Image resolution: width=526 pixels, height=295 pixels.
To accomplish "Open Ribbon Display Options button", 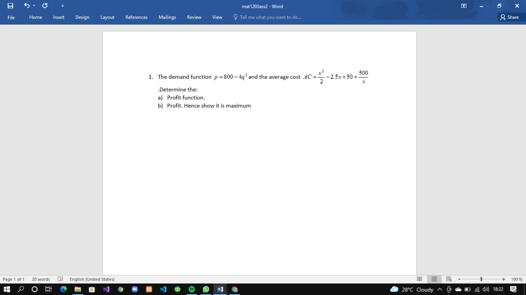I will (x=464, y=6).
